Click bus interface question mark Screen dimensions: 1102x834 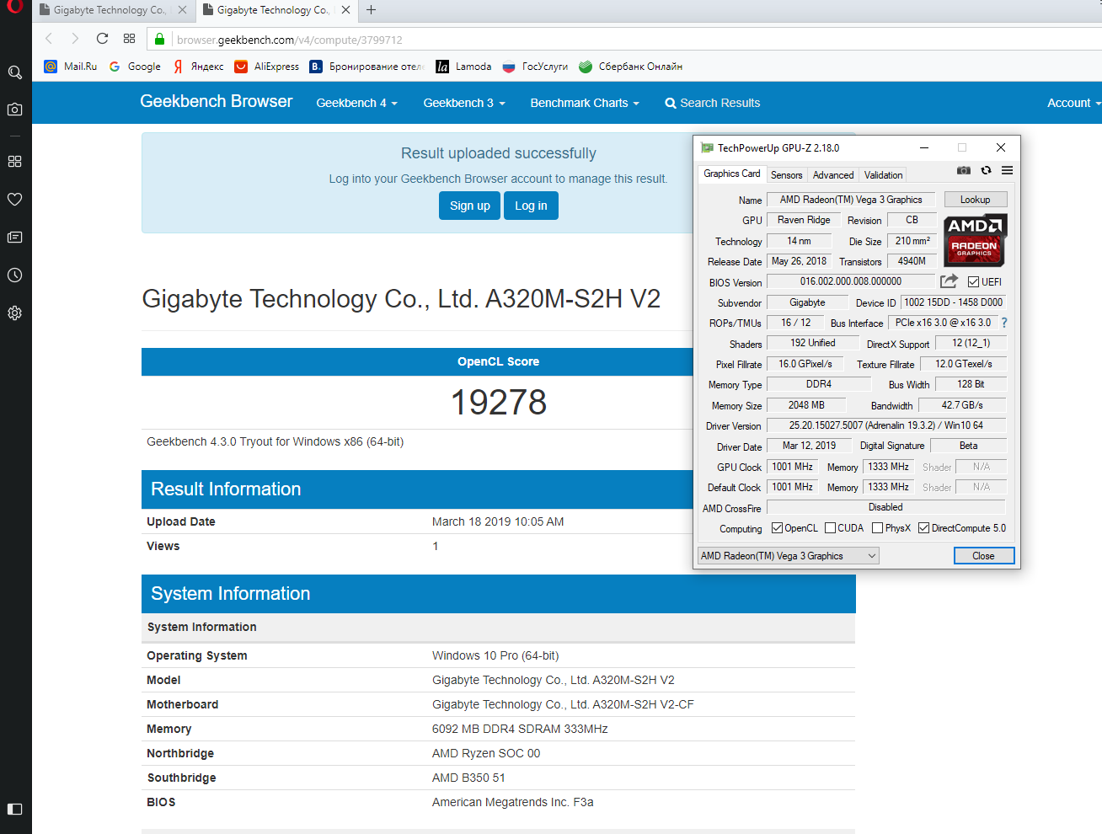pos(1004,323)
